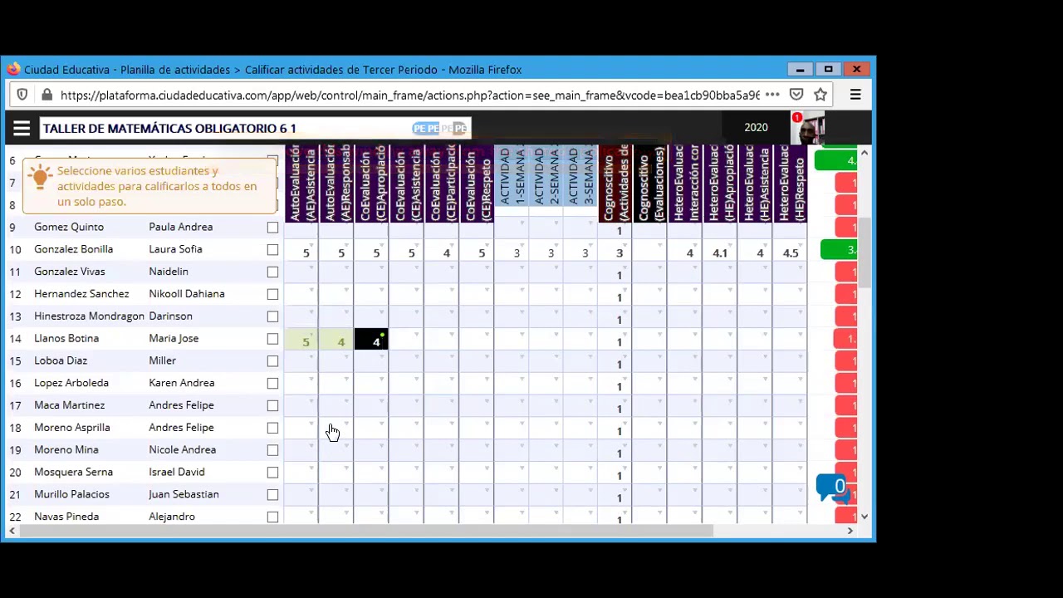
Task: Click the CoEvaluación (CE)Participación column header
Action: coord(441,184)
